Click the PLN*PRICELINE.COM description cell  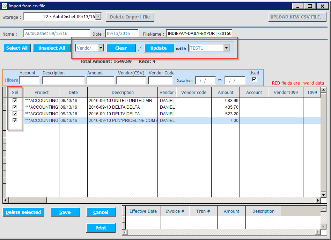123,121
